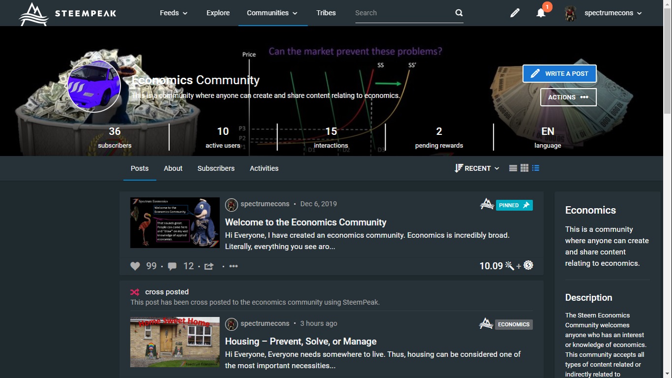Click the WRITE A POST button
The width and height of the screenshot is (672, 378).
pos(559,73)
